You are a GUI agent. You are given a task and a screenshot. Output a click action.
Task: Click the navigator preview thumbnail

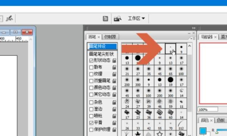tap(213, 73)
